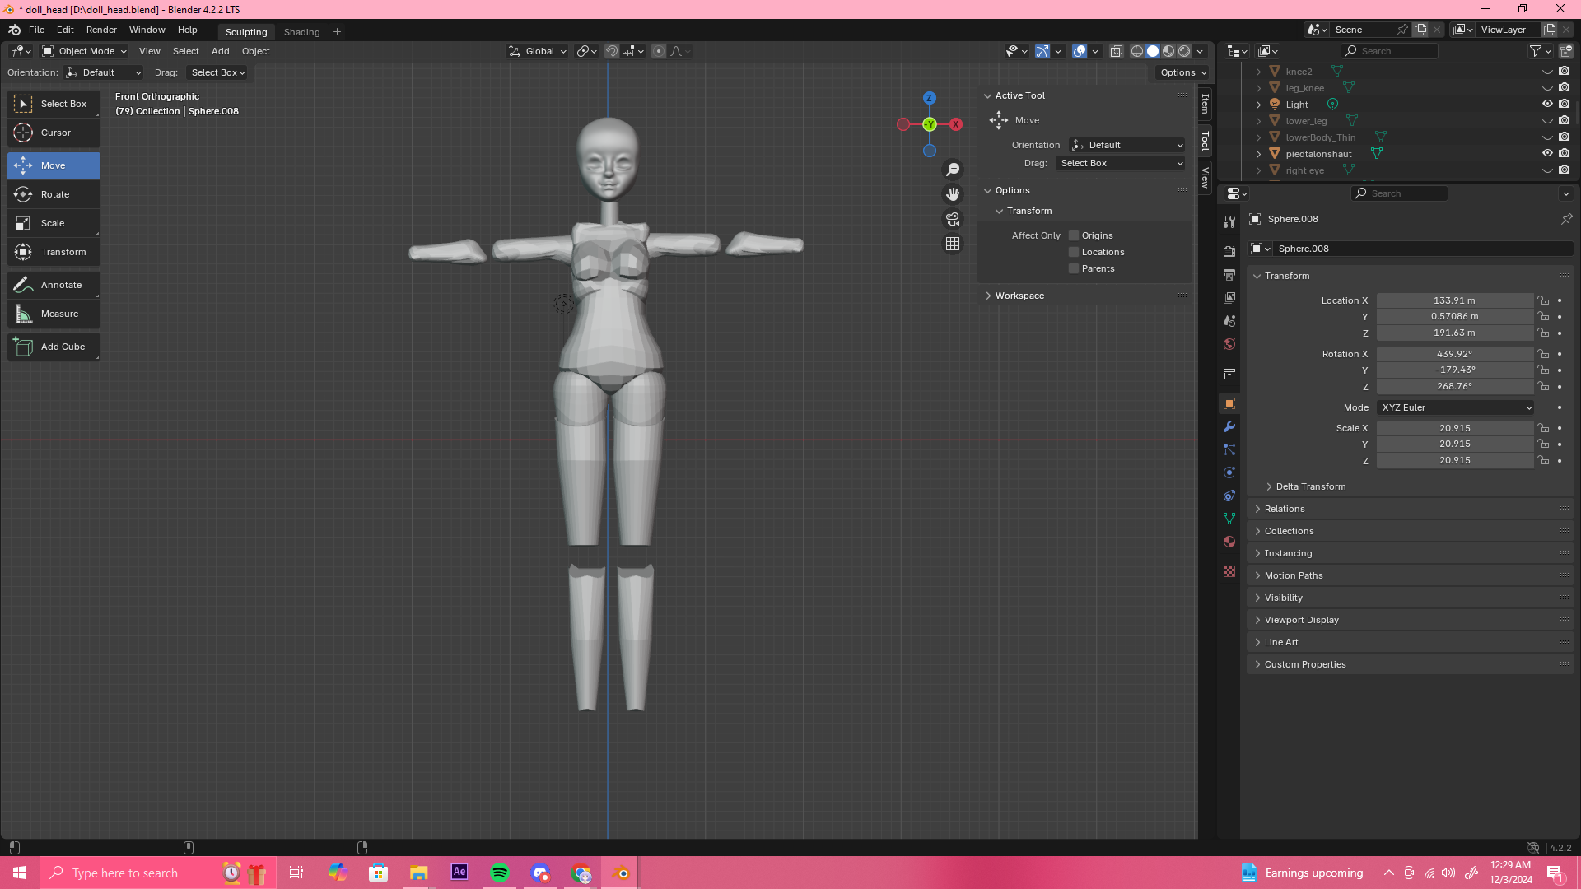Open Spotify from the taskbar
The image size is (1581, 889).
click(500, 873)
